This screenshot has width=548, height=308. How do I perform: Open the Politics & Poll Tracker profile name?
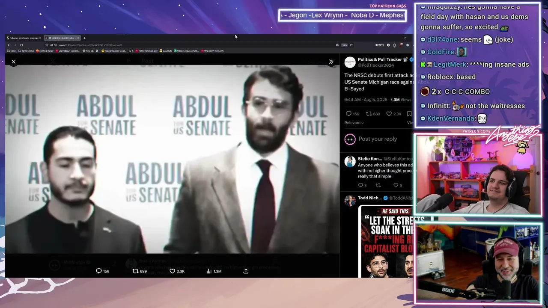[380, 59]
